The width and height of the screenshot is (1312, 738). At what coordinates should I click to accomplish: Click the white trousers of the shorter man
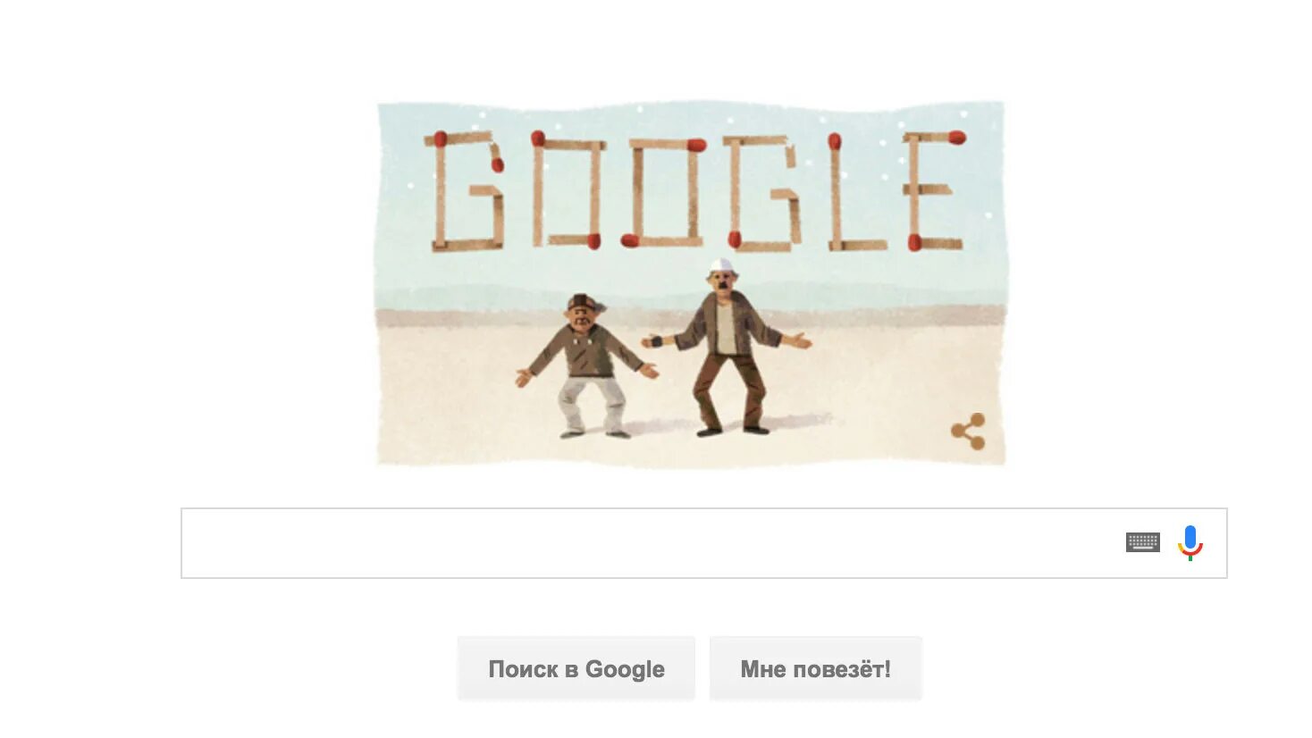click(x=593, y=405)
